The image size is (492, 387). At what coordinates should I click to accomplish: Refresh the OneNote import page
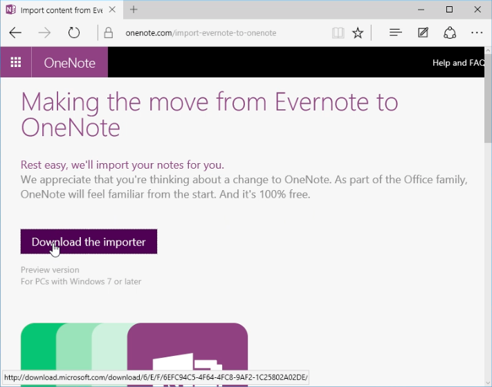[74, 32]
